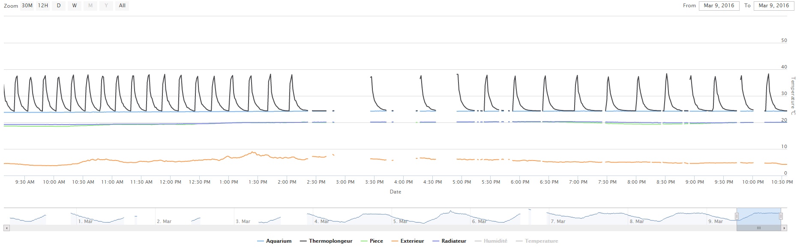The image size is (800, 247).
Task: Click the navigator at 6. Mar
Action: (479, 221)
